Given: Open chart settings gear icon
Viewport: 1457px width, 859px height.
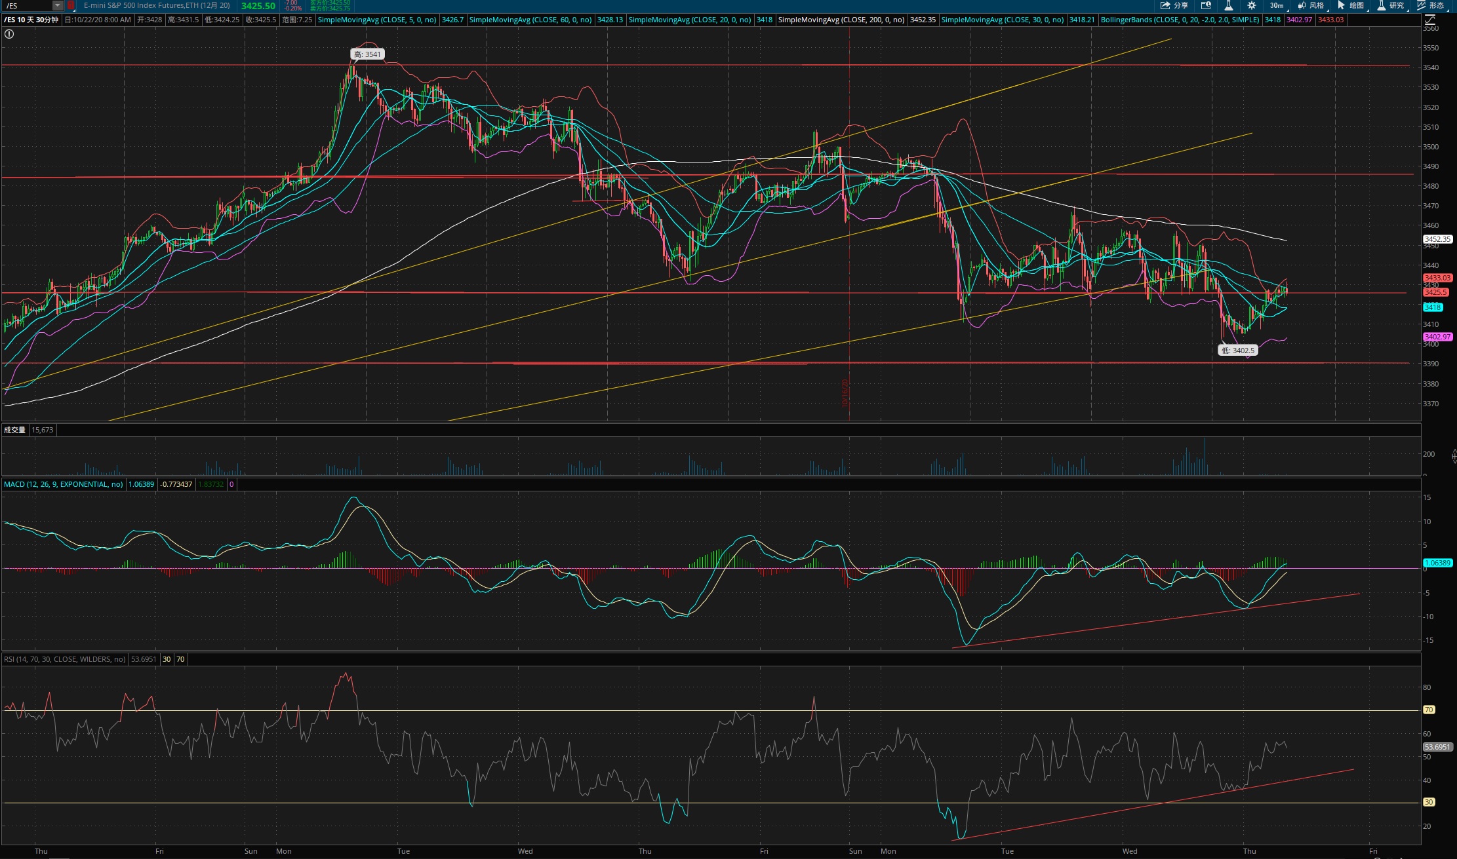Looking at the screenshot, I should click(x=1251, y=5).
